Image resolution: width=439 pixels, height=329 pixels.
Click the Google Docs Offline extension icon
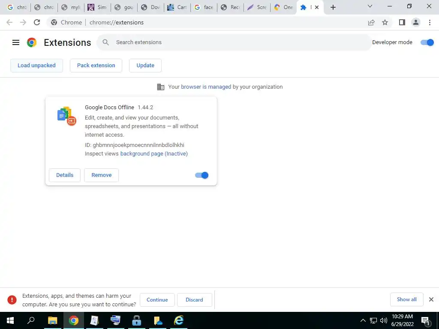coord(66,116)
